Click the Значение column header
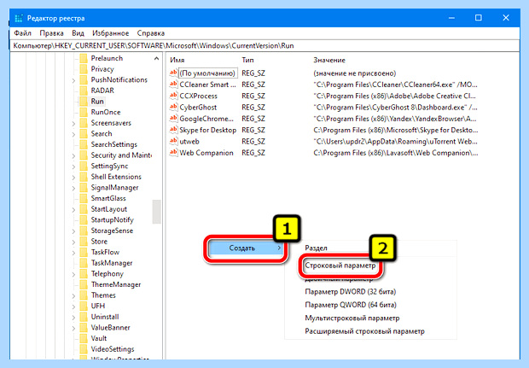529x368 pixels. coord(329,60)
